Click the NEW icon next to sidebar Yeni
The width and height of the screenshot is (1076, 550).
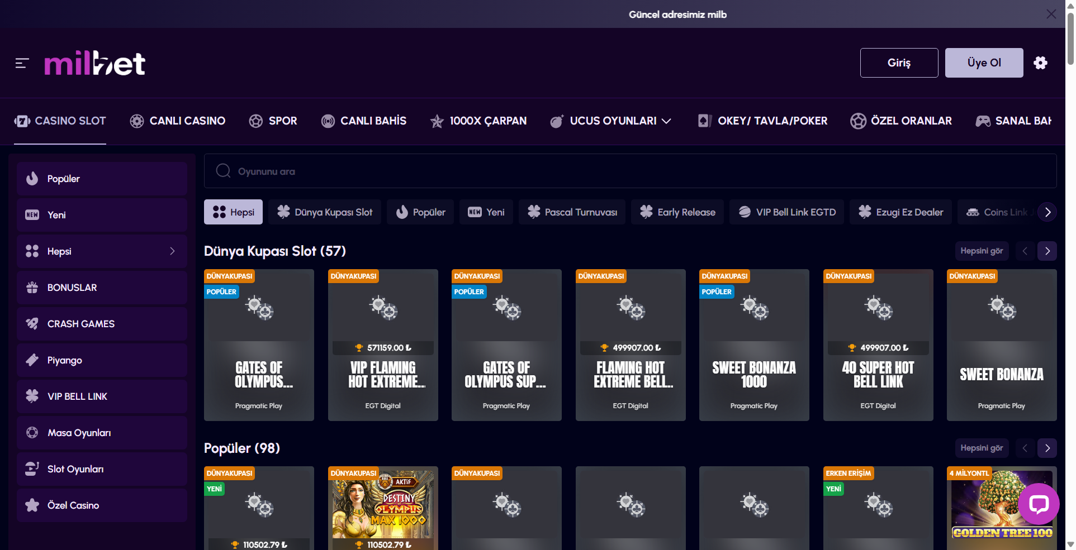[x=32, y=215]
